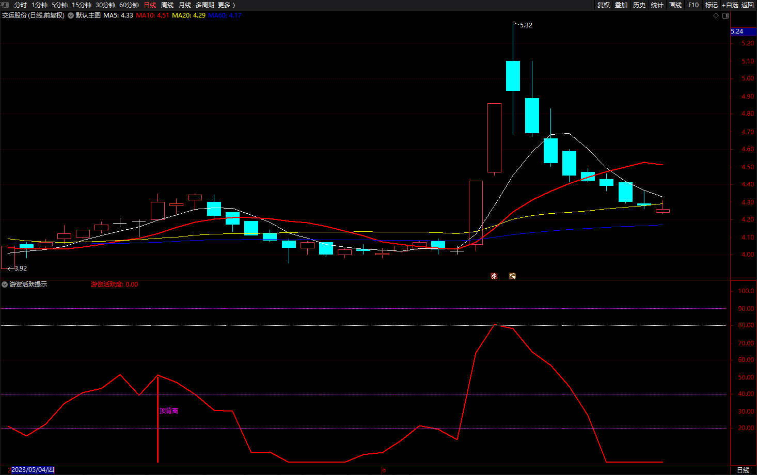Open the 画线 drawing tool
757x475 pixels.
click(x=675, y=5)
